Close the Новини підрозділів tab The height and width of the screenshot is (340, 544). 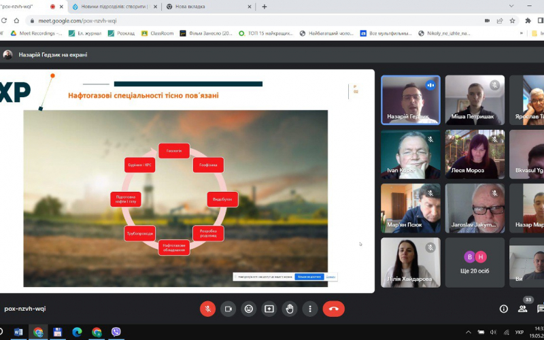click(155, 7)
